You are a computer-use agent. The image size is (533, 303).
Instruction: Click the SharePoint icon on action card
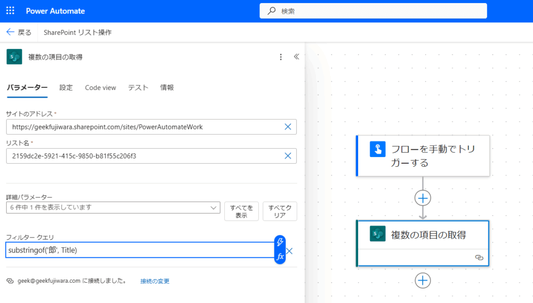point(377,234)
